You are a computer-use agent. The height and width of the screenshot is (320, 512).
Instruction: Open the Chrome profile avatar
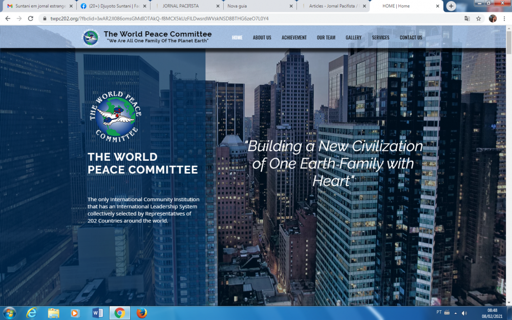(493, 18)
